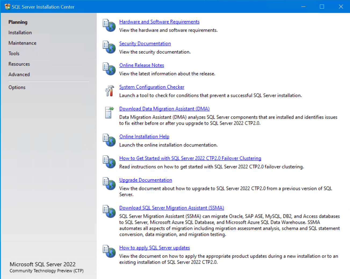Viewport: 350px width, 279px height.
Task: Select Advanced in the sidebar
Action: pos(19,74)
